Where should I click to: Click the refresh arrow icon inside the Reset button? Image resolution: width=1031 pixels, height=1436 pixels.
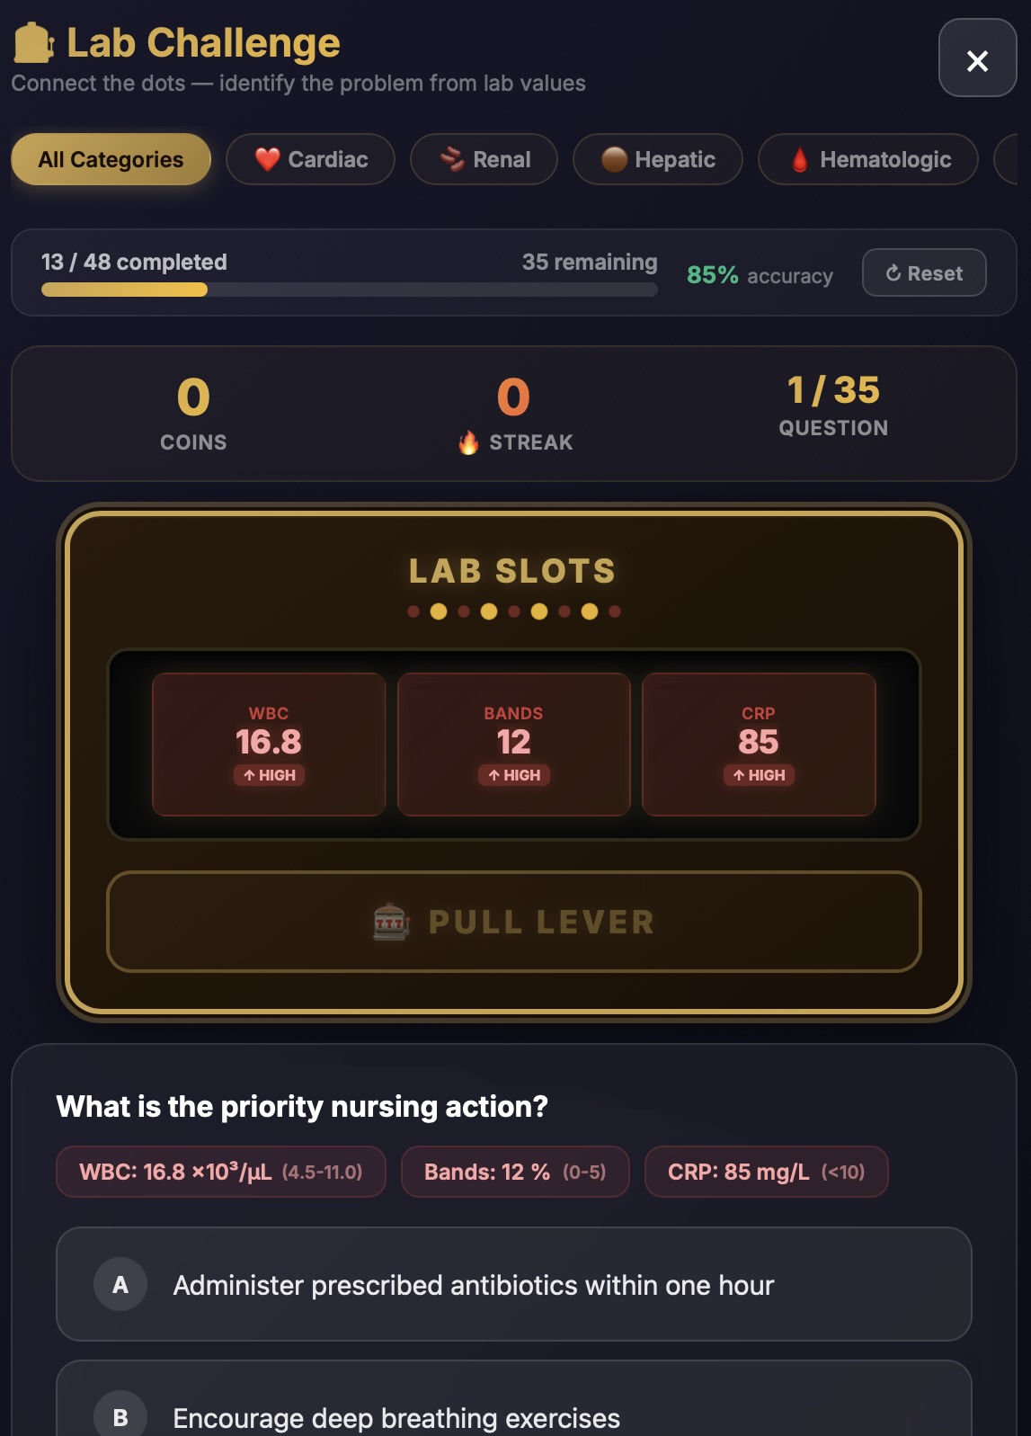pos(892,272)
